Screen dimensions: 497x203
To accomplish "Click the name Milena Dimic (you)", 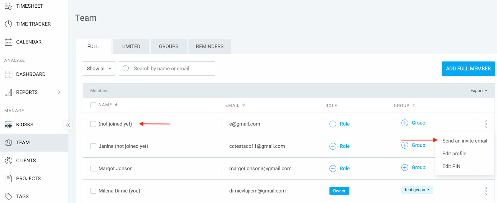I will pyautogui.click(x=119, y=191).
